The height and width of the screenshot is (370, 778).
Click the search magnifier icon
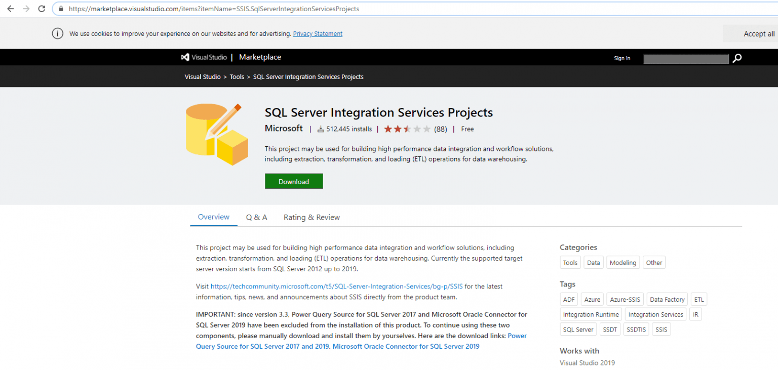pyautogui.click(x=737, y=58)
